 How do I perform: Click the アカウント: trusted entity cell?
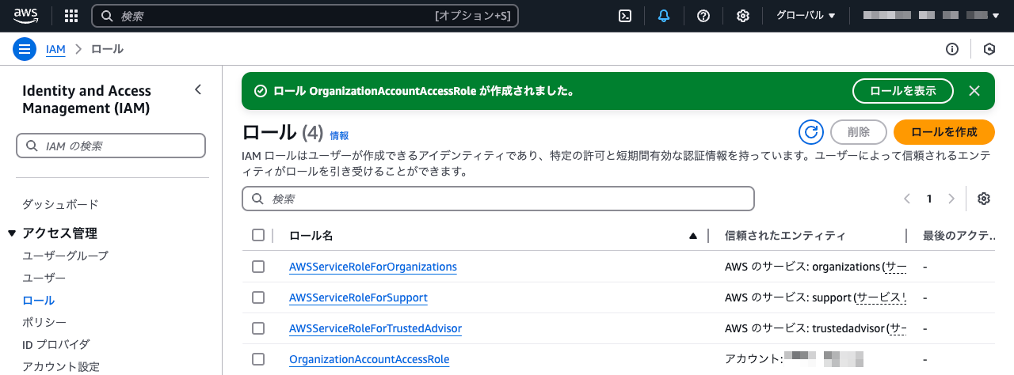point(794,359)
